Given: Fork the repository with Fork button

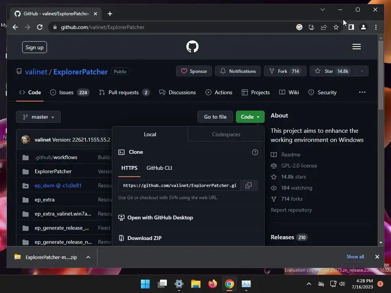Looking at the screenshot, I should (x=285, y=71).
